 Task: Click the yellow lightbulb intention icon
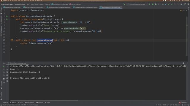[12, 40]
